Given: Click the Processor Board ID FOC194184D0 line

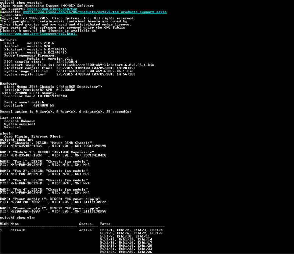Looking at the screenshot, I should pos(35,96).
